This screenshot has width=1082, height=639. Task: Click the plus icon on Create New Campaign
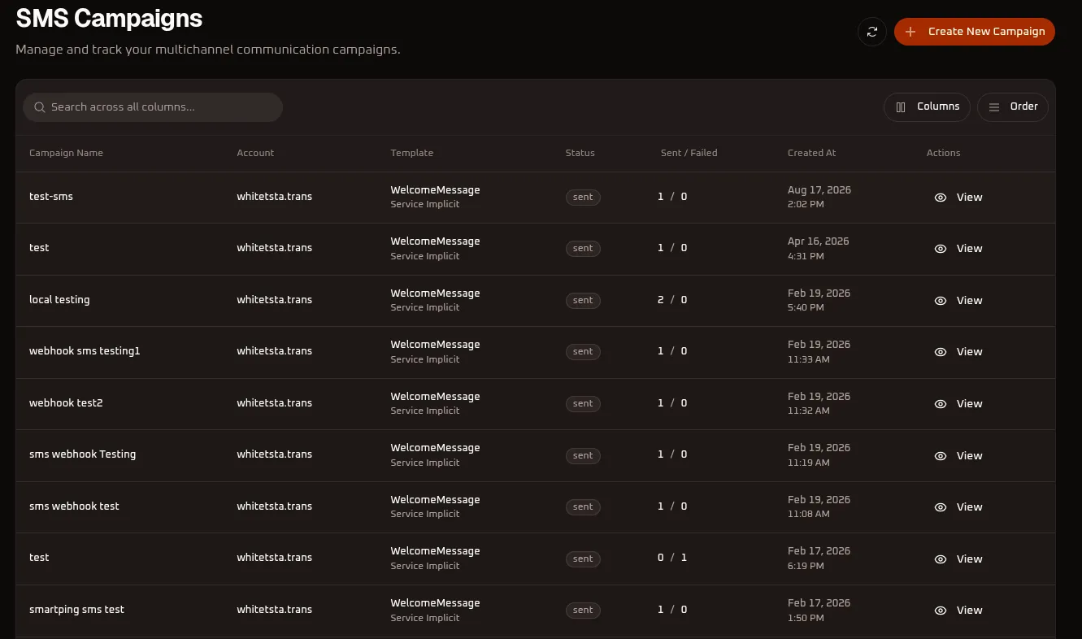(910, 32)
